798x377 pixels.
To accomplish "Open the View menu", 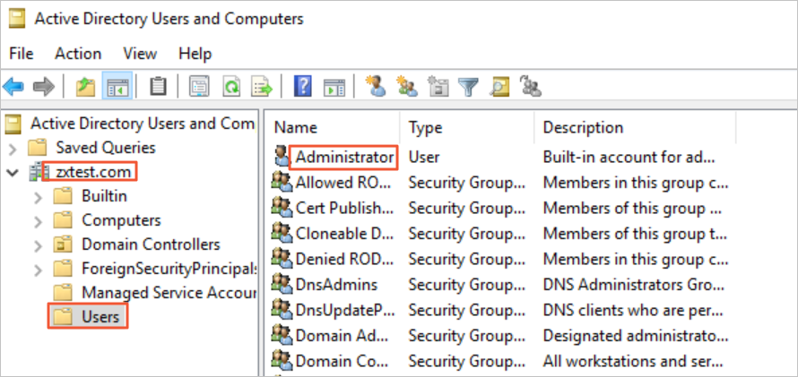I will pos(140,54).
